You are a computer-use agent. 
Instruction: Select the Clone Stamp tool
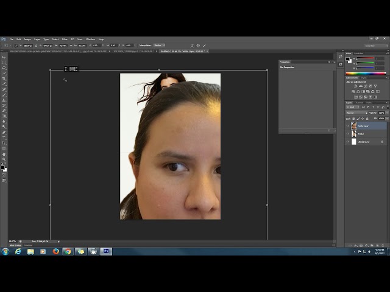click(x=4, y=100)
